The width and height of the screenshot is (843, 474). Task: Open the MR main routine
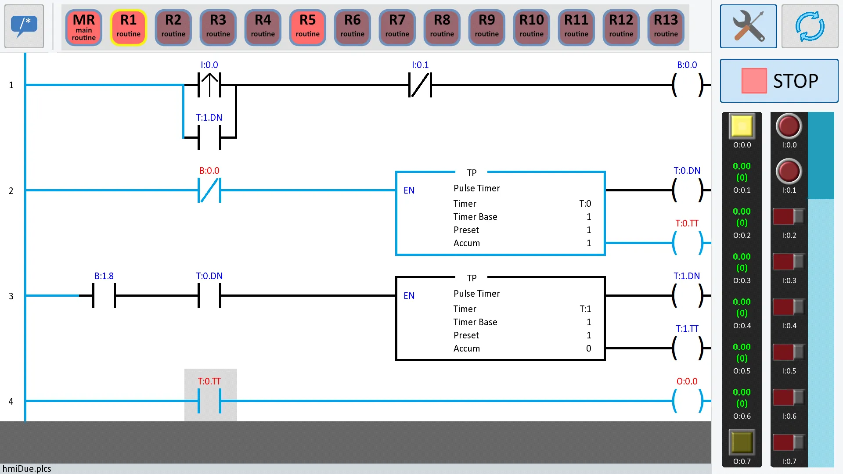(83, 27)
